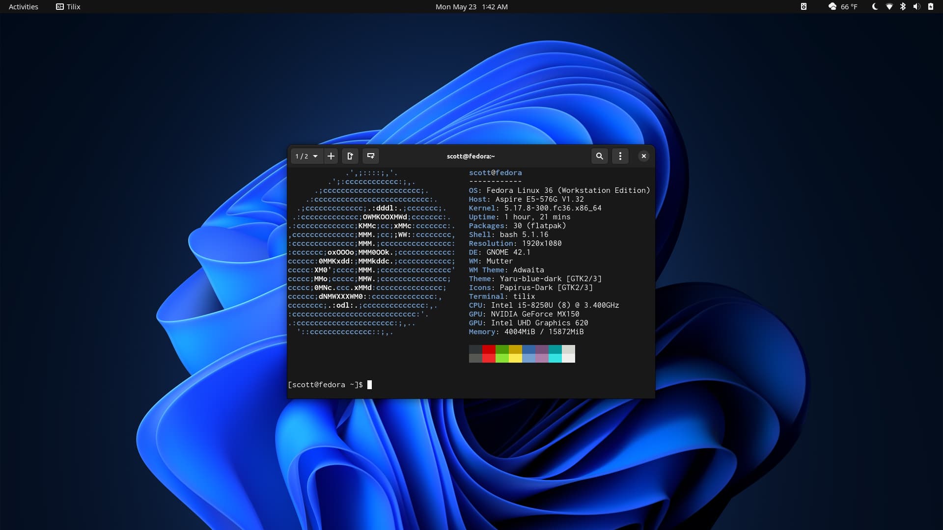Viewport: 943px width, 530px height.
Task: Click the Kernel 5.17.8-300.fc36 line
Action: click(535, 208)
